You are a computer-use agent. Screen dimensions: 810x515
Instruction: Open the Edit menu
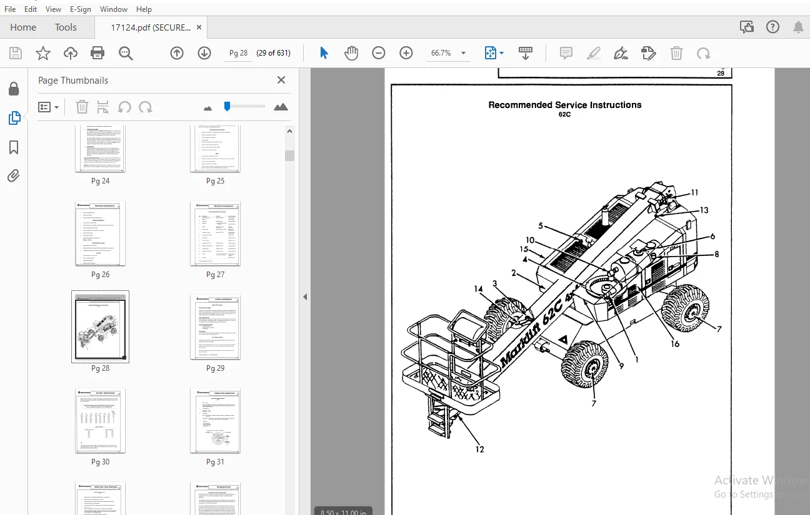pyautogui.click(x=31, y=9)
